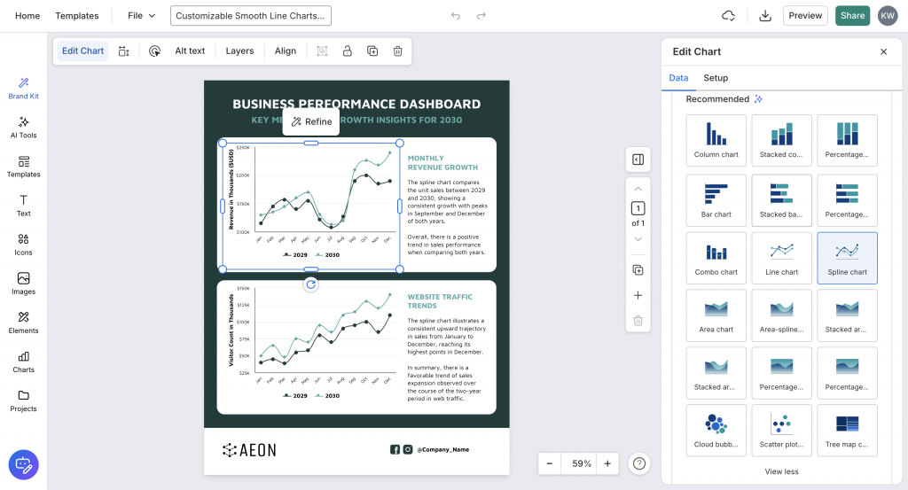
Task: Choose the Tree map chart type
Action: tap(847, 431)
